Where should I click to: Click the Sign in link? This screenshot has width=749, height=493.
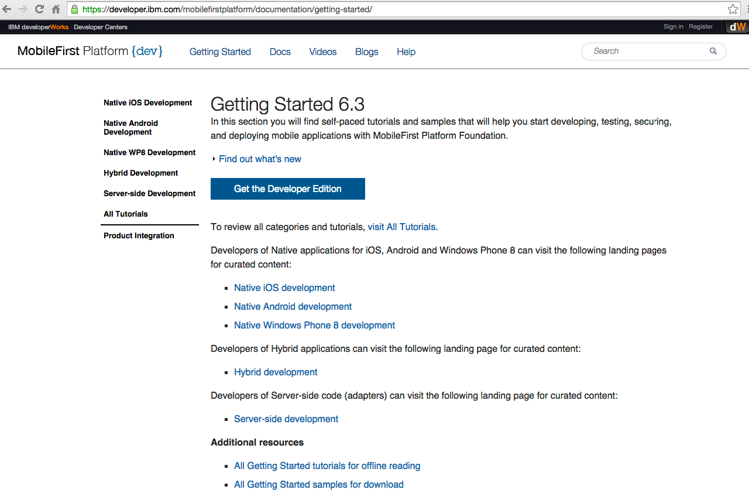(x=674, y=27)
